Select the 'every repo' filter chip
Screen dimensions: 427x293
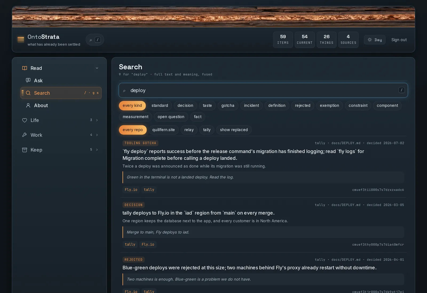133,130
